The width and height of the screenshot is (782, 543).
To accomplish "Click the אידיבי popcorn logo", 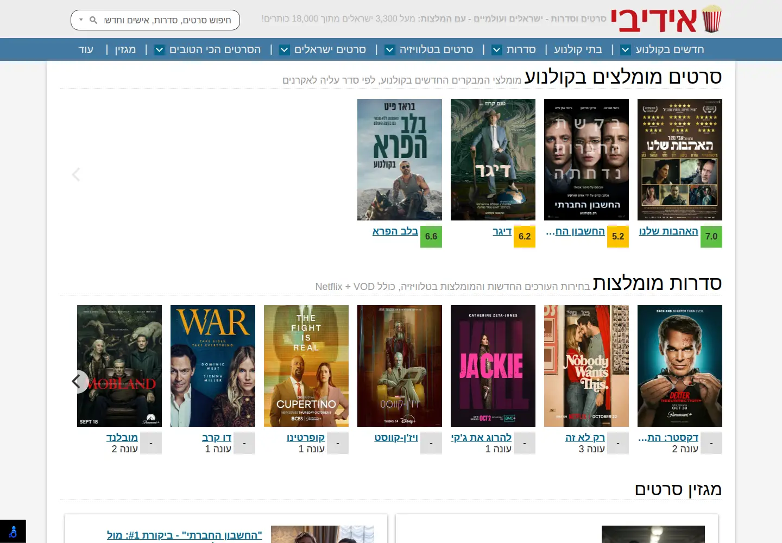I will pos(666,20).
